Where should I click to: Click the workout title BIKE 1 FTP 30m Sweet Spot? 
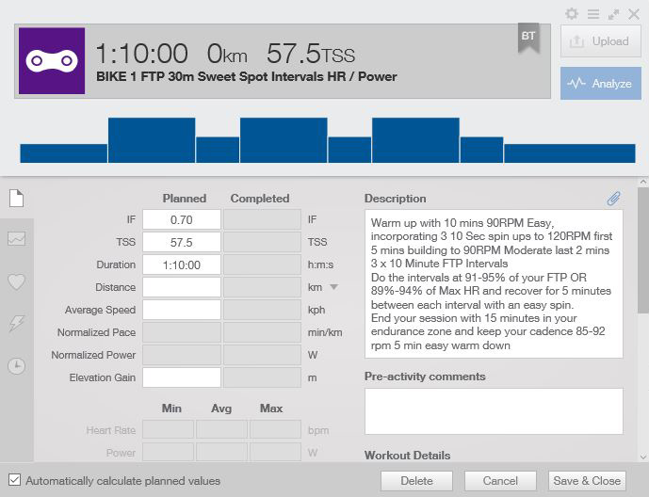[x=246, y=76]
